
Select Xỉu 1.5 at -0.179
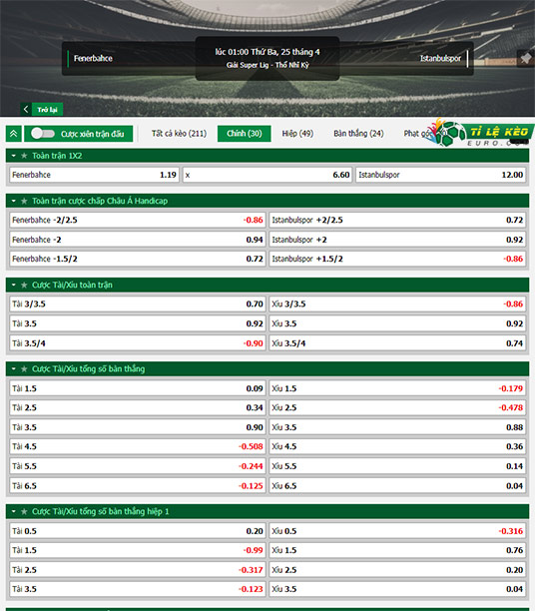397,388
